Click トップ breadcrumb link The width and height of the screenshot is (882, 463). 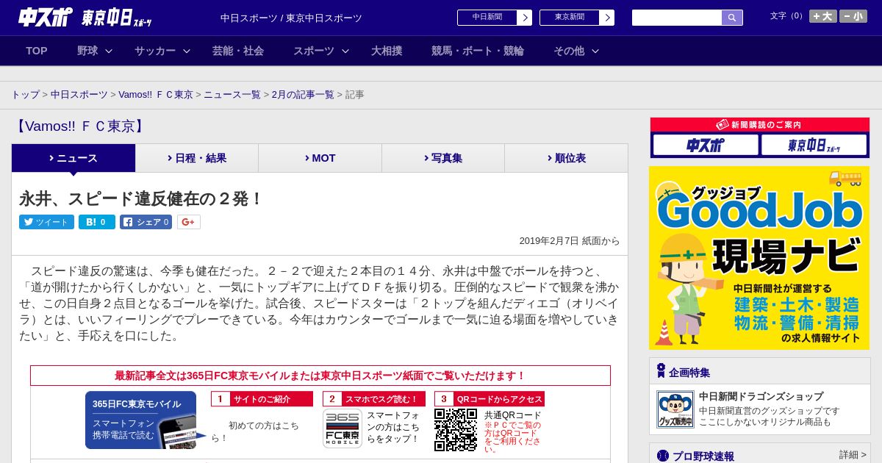point(25,95)
